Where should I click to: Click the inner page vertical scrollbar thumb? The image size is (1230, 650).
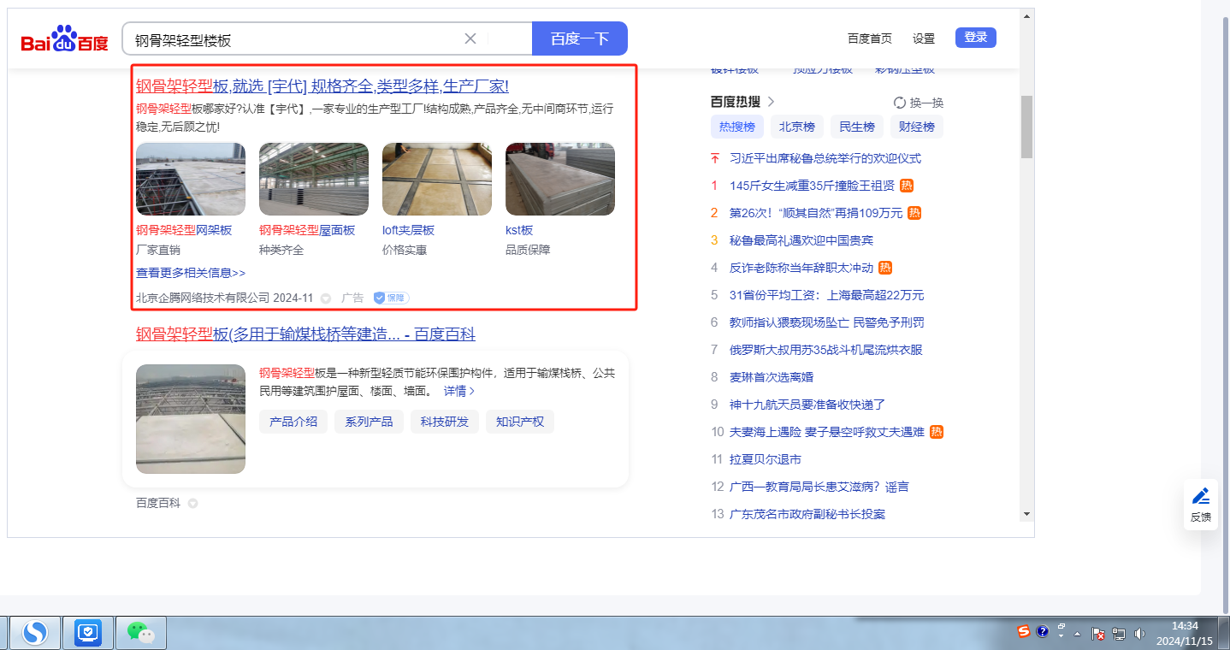coord(1026,127)
